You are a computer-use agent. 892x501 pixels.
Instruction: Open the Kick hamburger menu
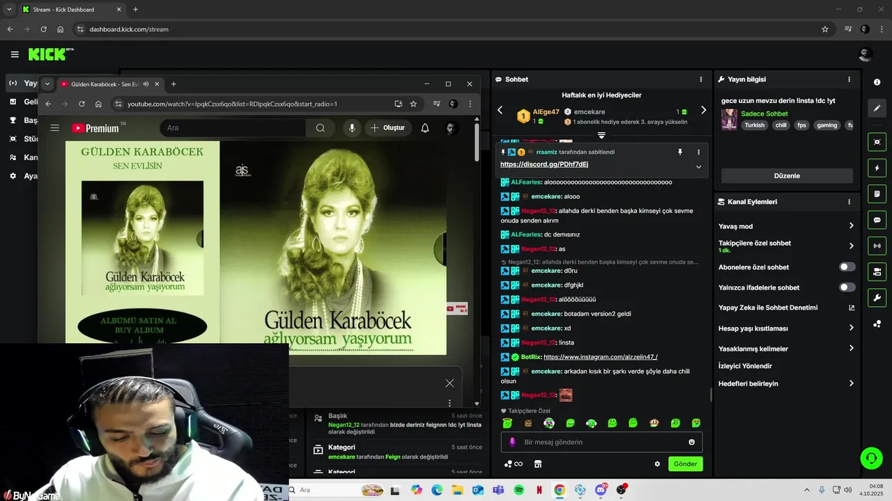pyautogui.click(x=15, y=54)
